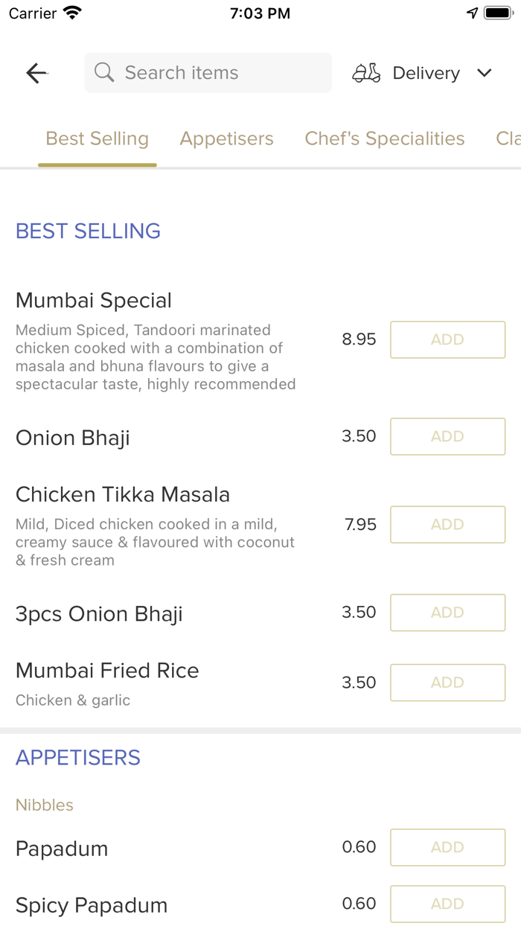Add Chicken Tikka Masala to the order
This screenshot has width=521, height=926.
[x=447, y=524]
